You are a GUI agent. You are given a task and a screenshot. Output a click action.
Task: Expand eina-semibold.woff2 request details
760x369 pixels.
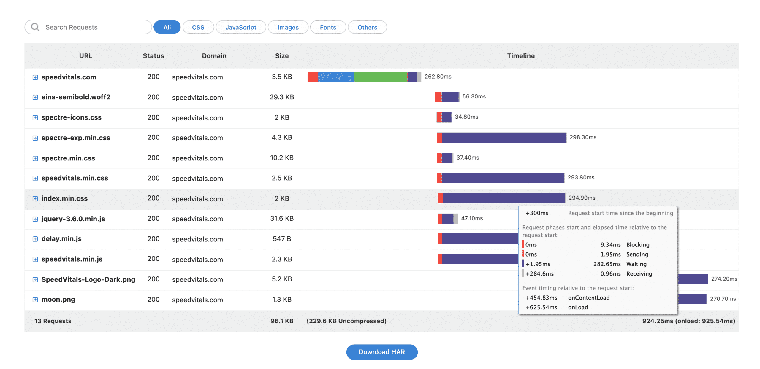pyautogui.click(x=35, y=97)
